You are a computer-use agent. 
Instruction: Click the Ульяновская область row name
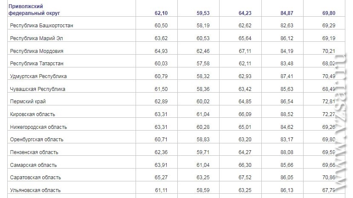(35, 190)
